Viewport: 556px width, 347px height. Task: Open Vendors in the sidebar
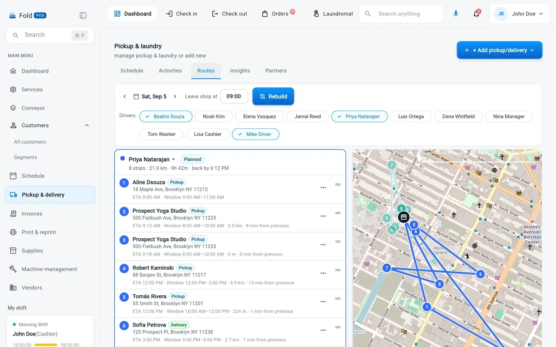50,288
